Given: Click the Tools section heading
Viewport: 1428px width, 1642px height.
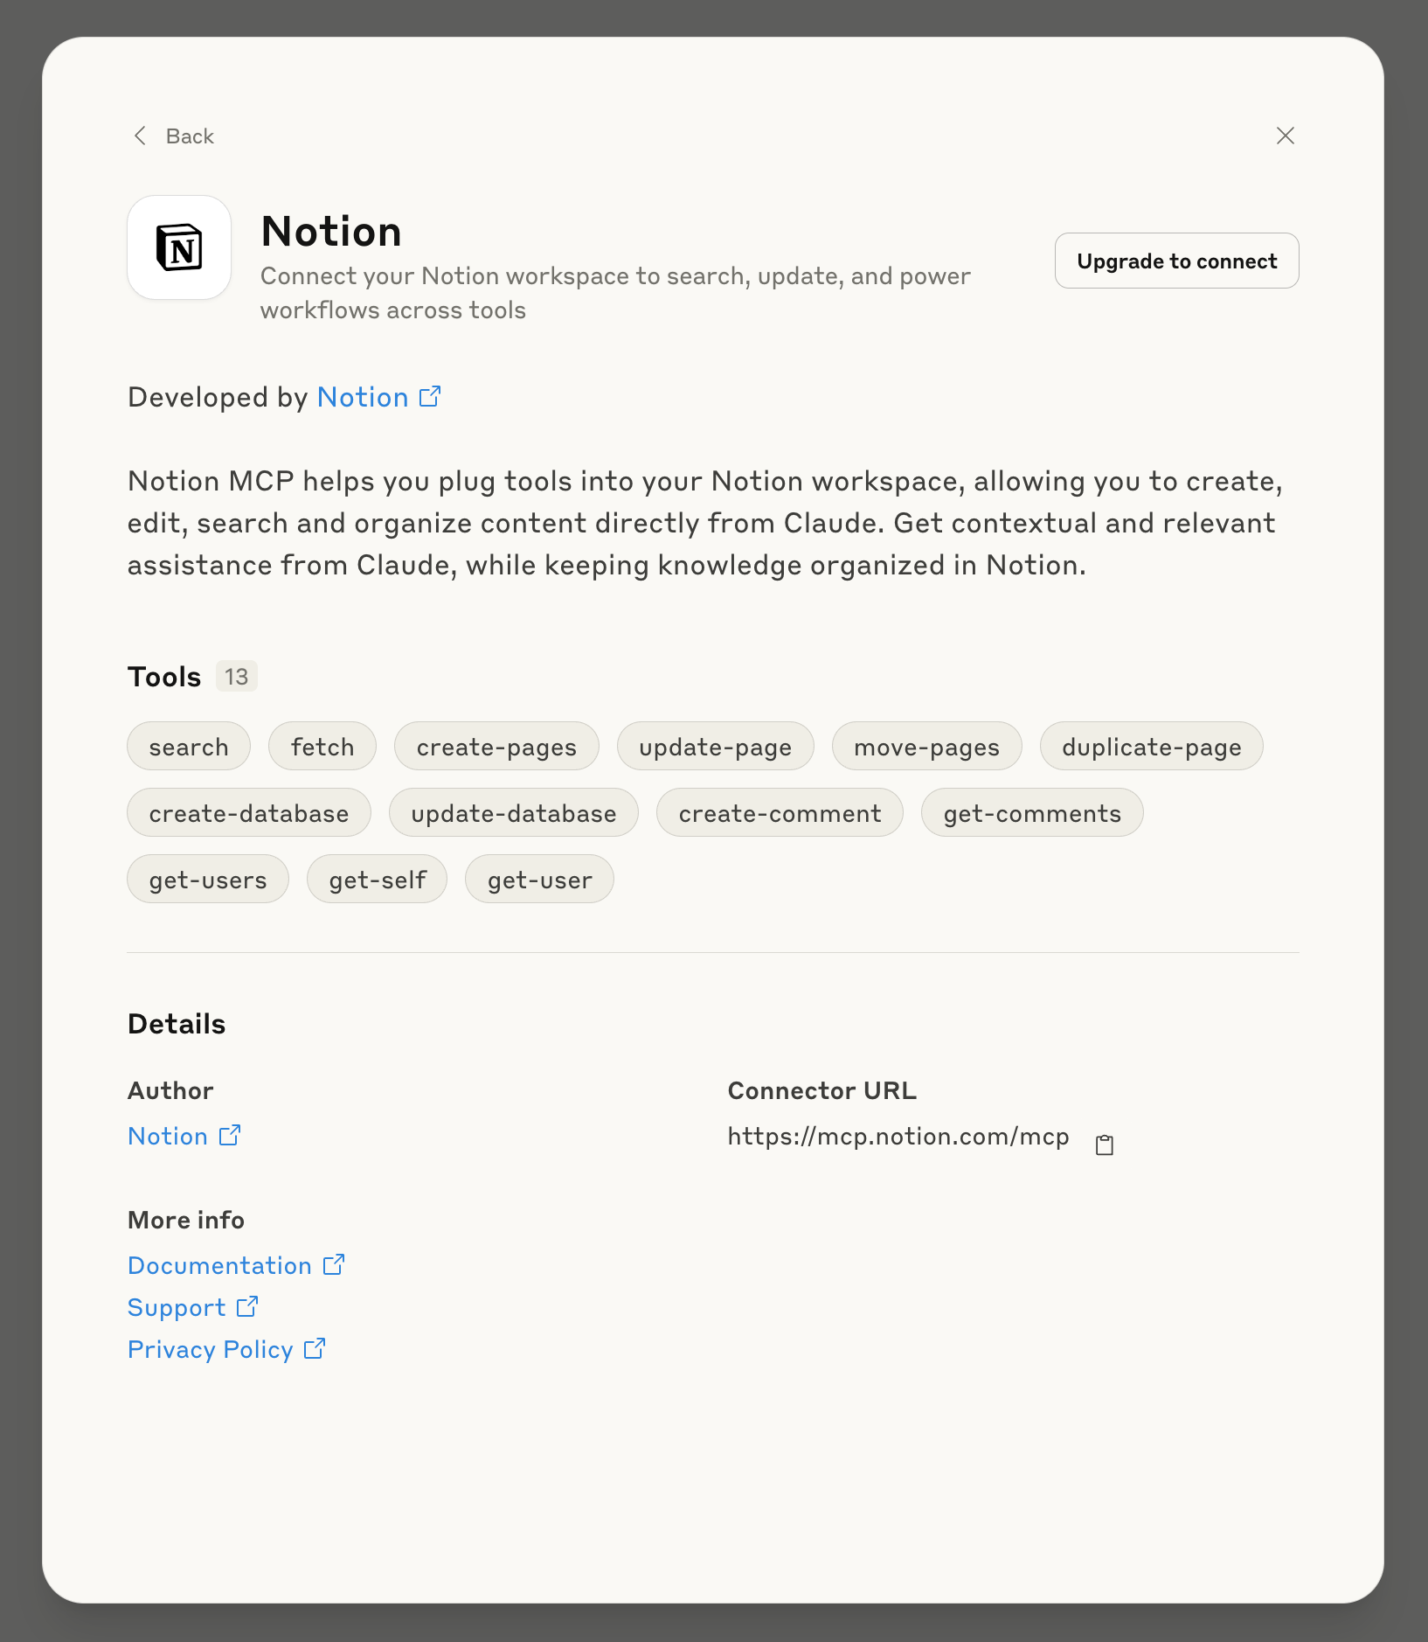Looking at the screenshot, I should click(164, 677).
